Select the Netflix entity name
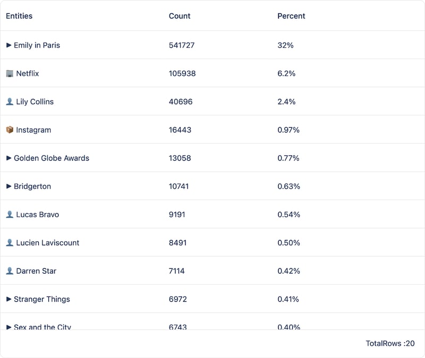 [x=28, y=73]
